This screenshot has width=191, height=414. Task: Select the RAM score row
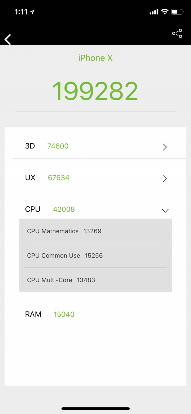[99, 314]
